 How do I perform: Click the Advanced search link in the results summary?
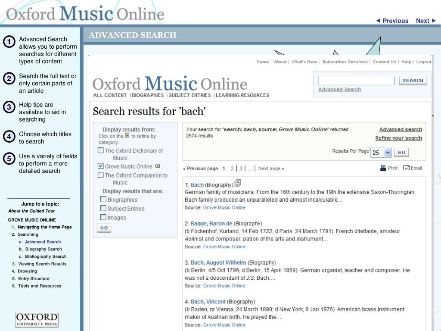401,129
